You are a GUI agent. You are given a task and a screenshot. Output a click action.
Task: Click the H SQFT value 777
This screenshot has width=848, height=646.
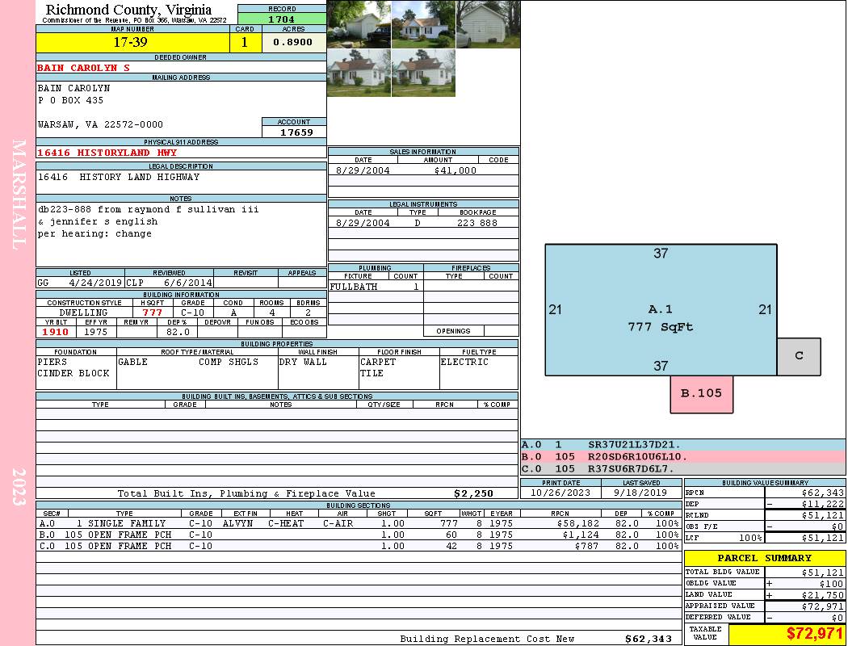coord(152,313)
